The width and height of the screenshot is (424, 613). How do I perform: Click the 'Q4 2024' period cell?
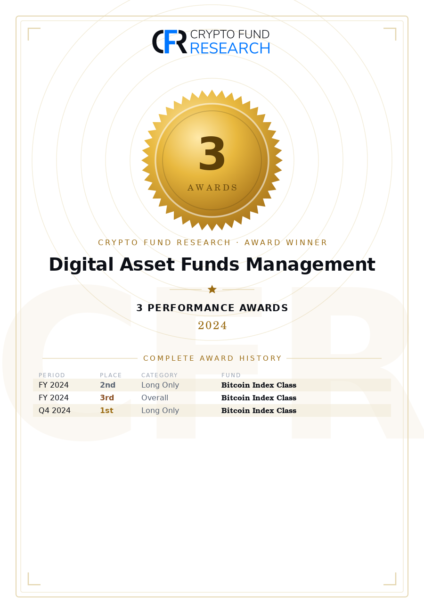(x=55, y=411)
